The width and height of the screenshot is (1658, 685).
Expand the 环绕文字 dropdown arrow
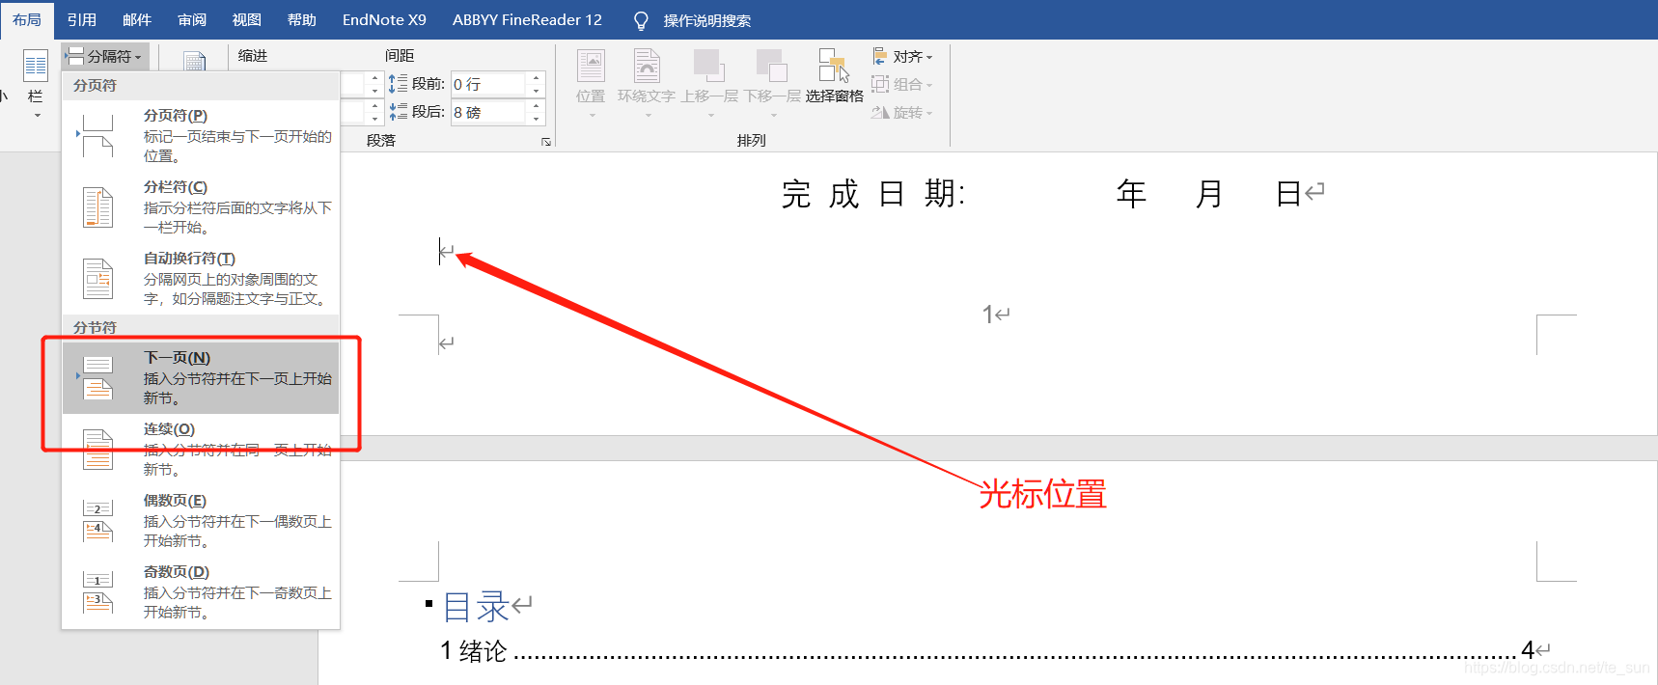pos(648,116)
